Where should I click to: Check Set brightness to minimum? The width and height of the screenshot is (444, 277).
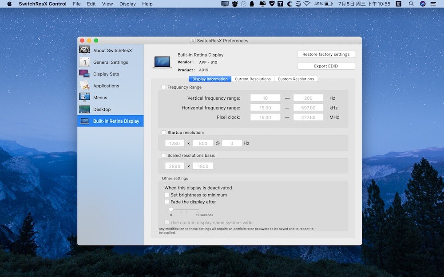(167, 195)
